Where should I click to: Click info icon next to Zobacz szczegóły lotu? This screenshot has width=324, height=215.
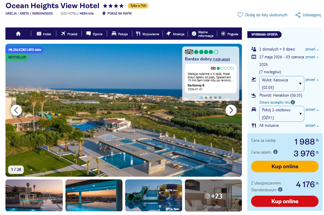pyautogui.click(x=293, y=102)
